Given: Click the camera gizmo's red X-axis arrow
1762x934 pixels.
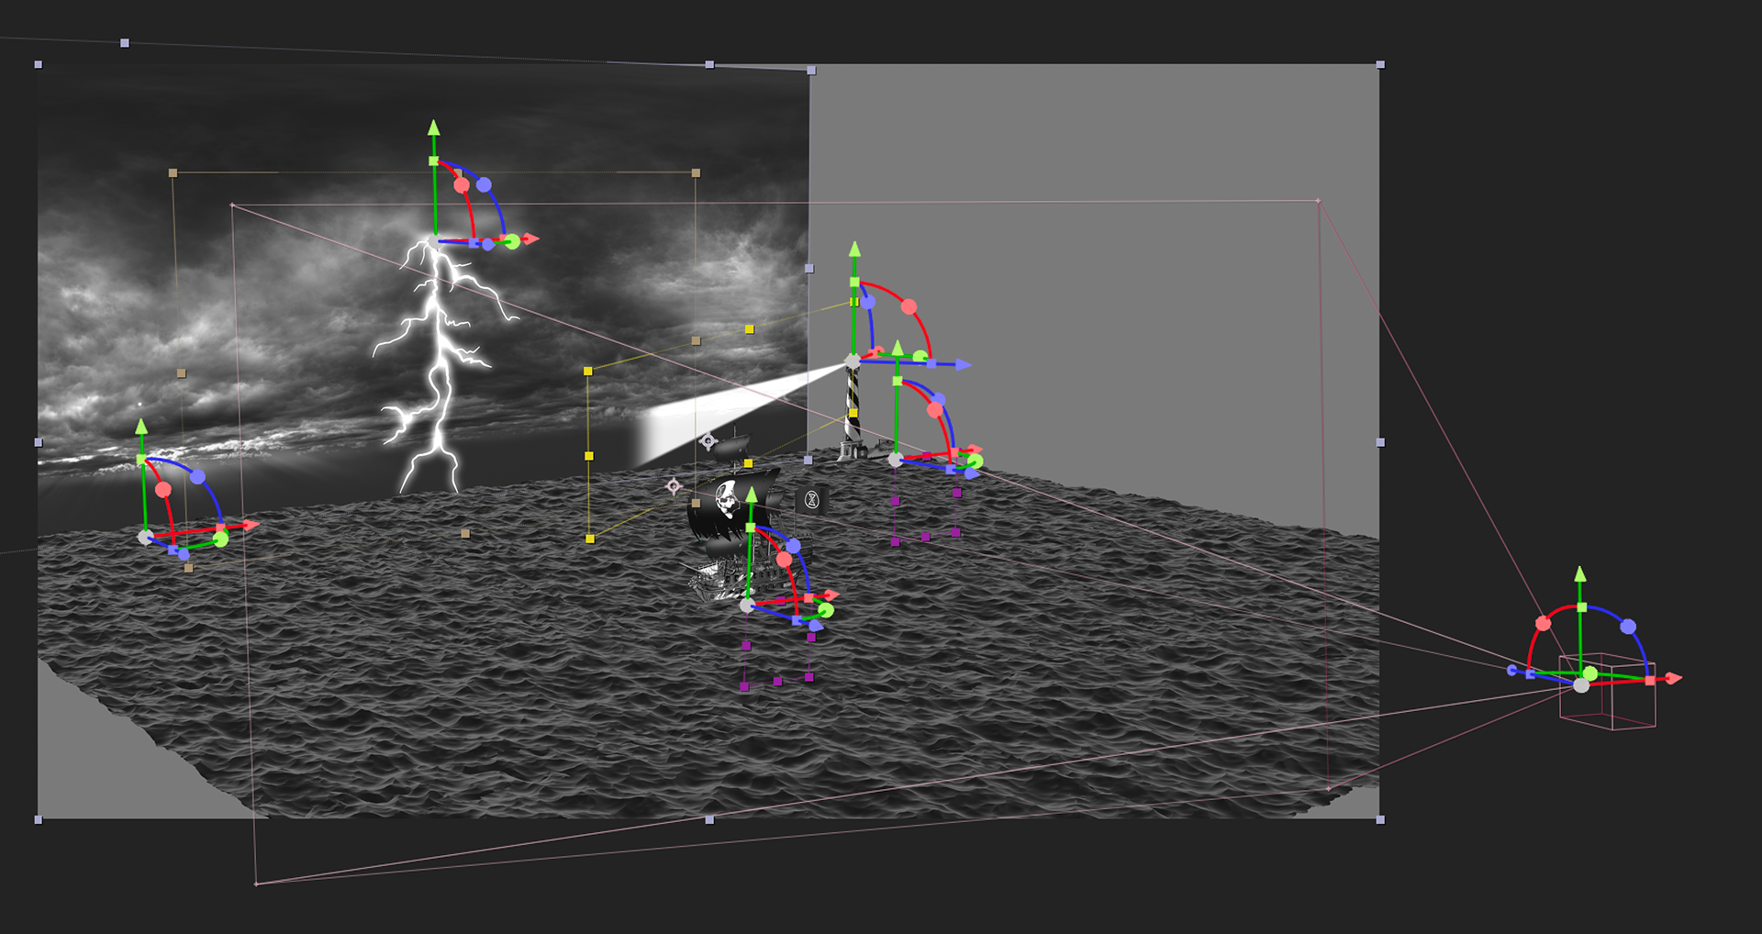Looking at the screenshot, I should [x=1673, y=679].
